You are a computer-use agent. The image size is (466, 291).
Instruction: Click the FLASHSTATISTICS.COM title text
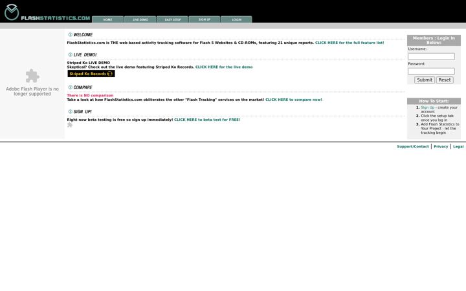click(56, 18)
